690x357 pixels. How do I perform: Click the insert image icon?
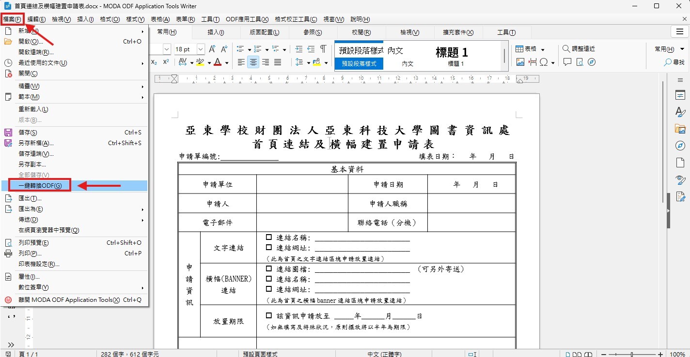pos(520,62)
